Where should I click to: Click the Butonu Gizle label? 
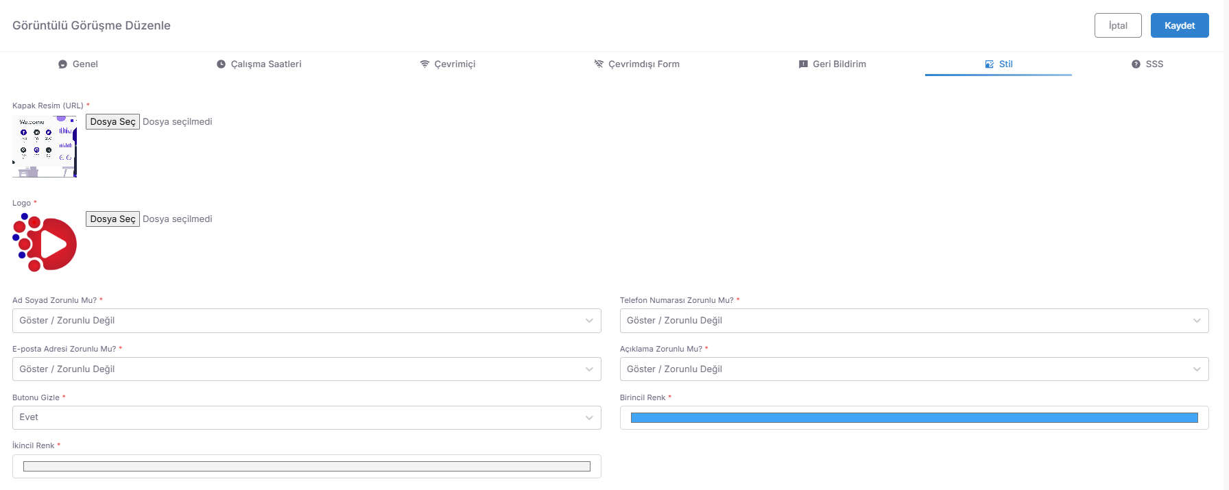36,397
